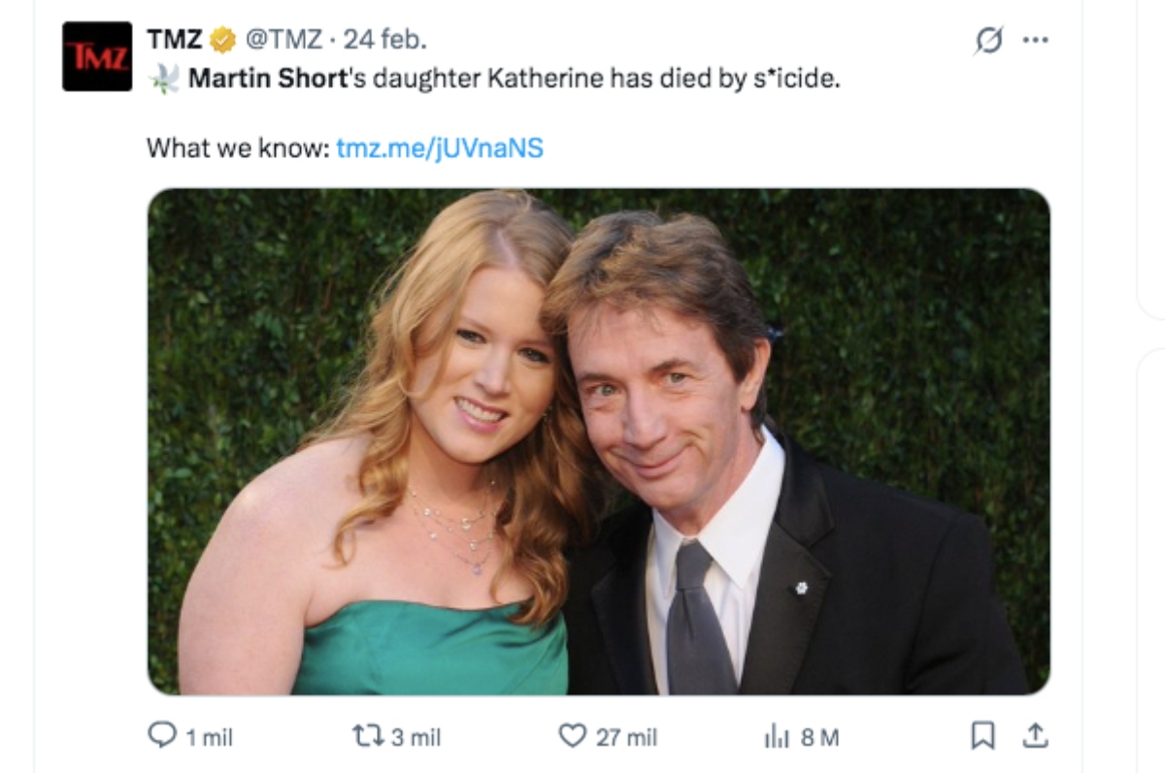Click the TMZ verified badge

(222, 39)
